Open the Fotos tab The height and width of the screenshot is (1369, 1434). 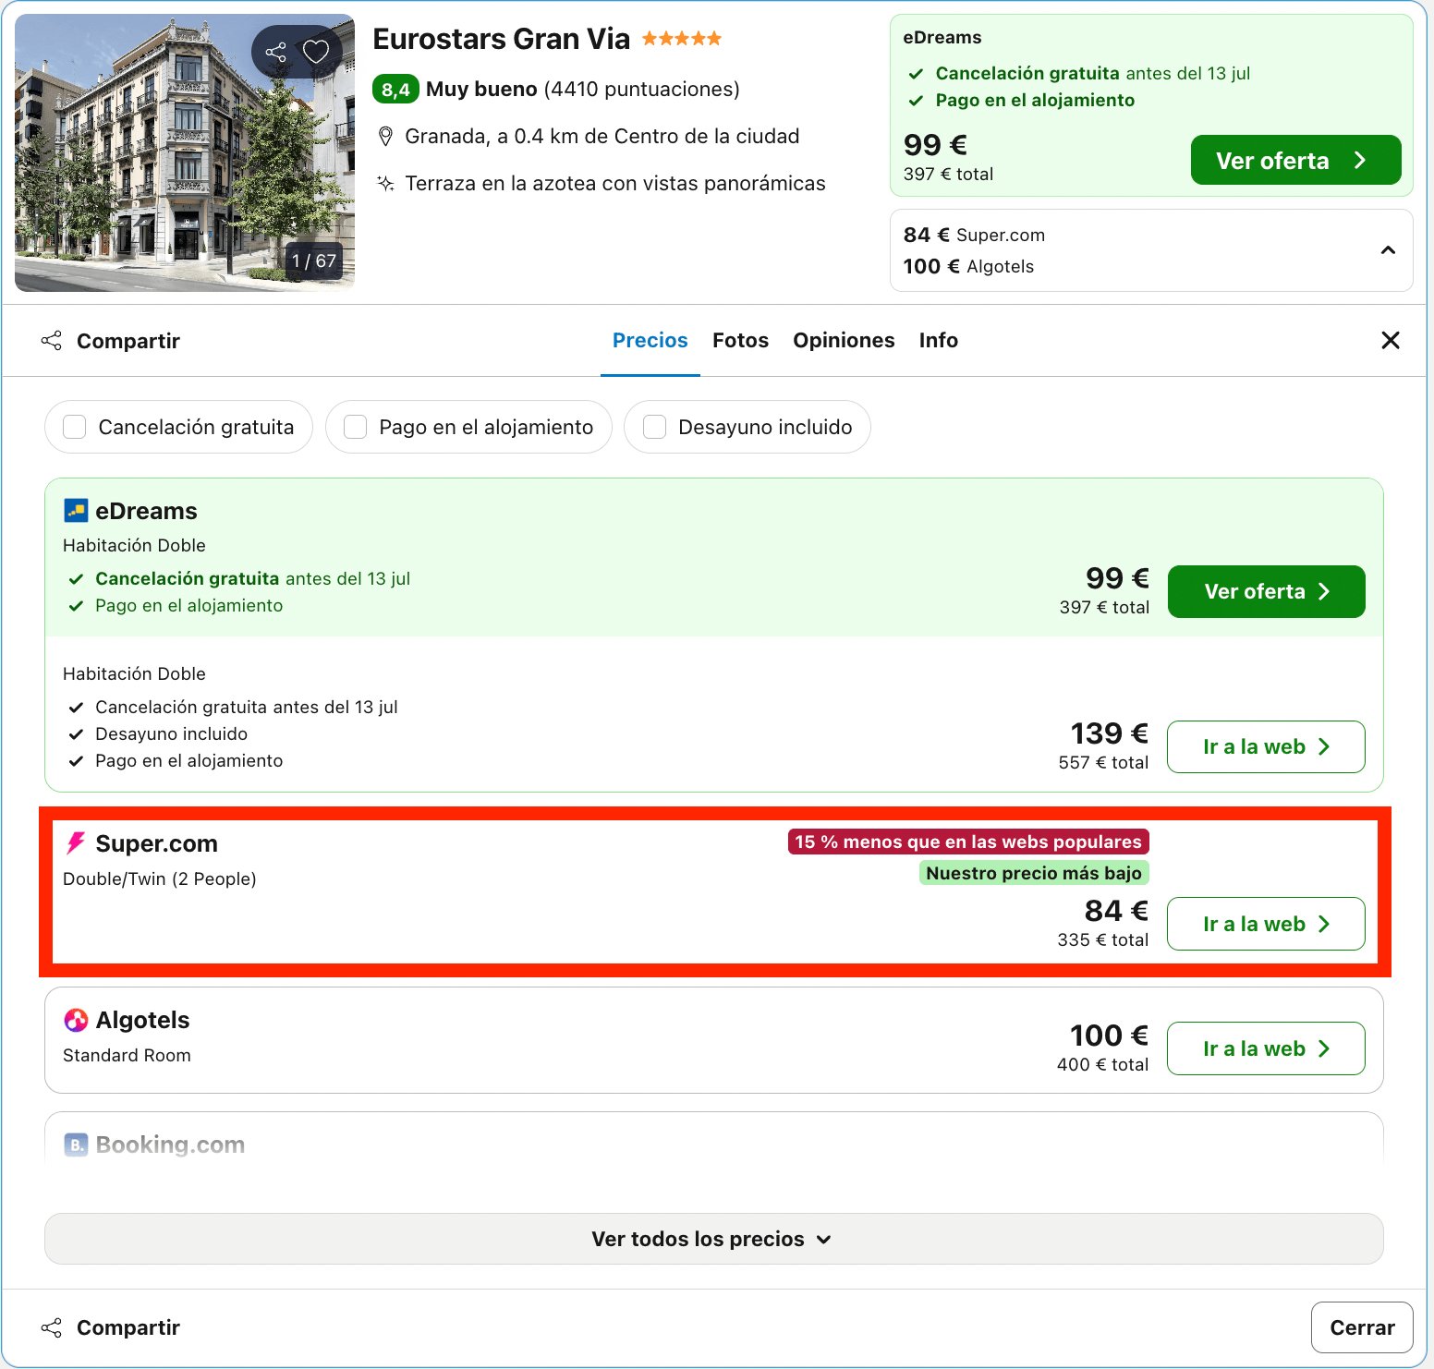(740, 340)
